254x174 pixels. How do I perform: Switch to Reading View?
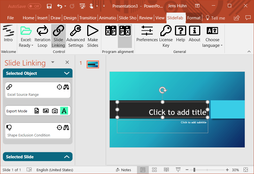(166, 170)
